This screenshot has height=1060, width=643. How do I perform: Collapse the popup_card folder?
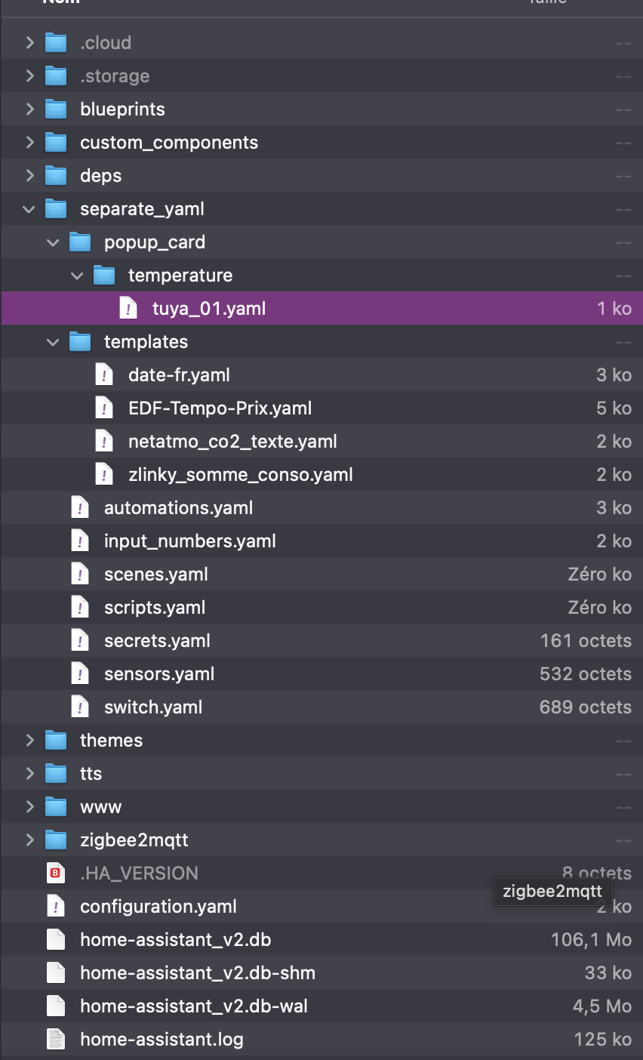(x=54, y=242)
